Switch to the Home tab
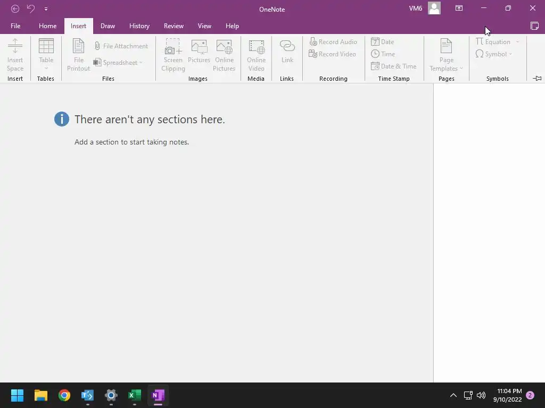Screen dimensions: 545x408 (x=47, y=26)
